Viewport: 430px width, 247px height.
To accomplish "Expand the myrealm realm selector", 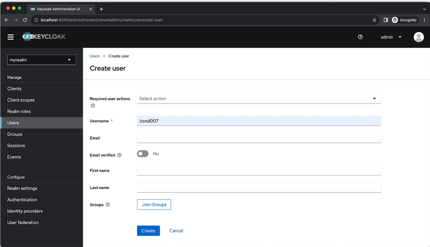I will point(41,60).
